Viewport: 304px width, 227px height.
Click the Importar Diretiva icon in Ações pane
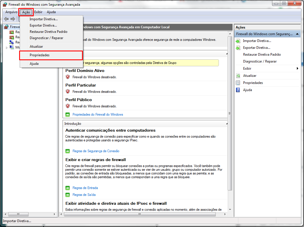click(238, 41)
